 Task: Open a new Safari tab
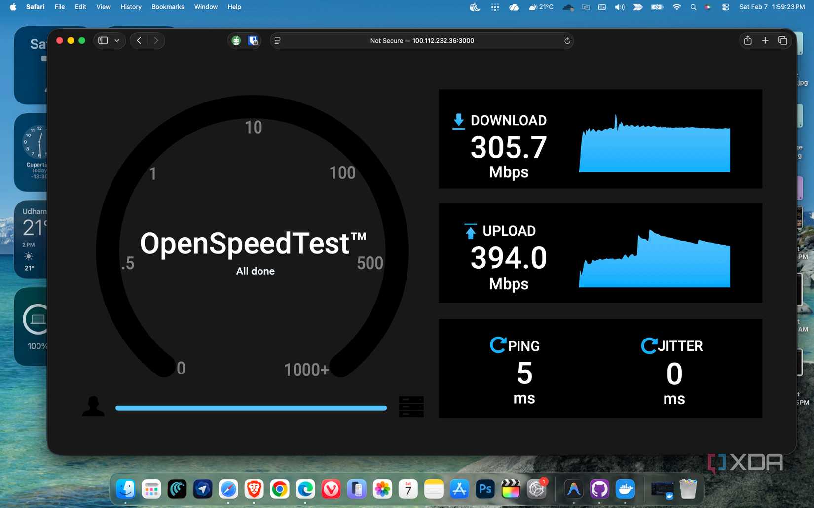765,41
